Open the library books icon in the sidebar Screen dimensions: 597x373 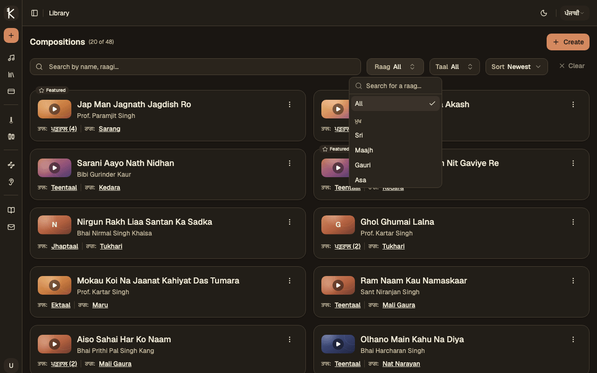click(11, 75)
